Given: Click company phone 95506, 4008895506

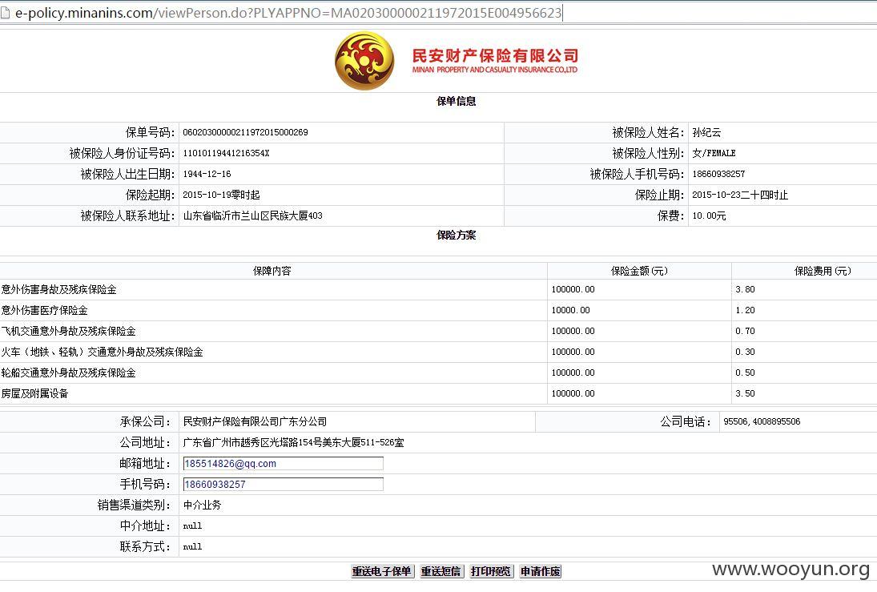Looking at the screenshot, I should [762, 422].
